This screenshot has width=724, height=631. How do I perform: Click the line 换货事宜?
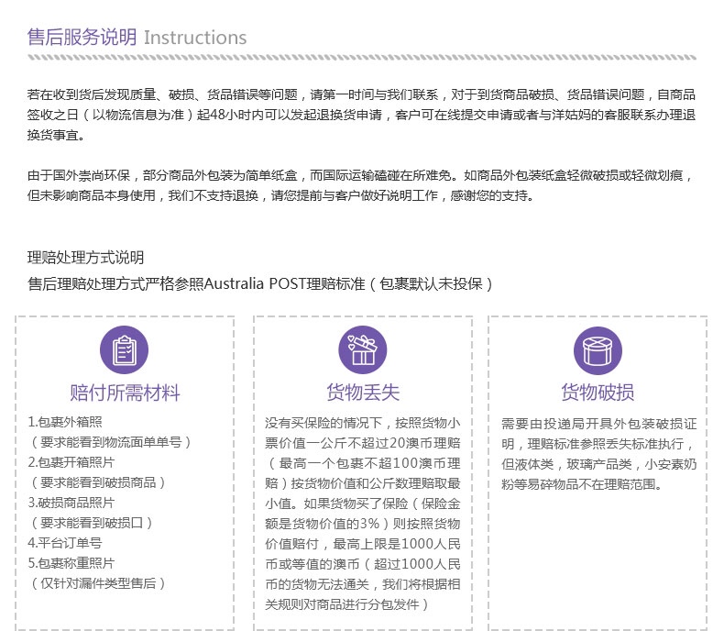[56, 135]
